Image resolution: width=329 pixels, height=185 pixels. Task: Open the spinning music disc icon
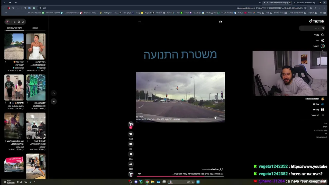click(131, 174)
